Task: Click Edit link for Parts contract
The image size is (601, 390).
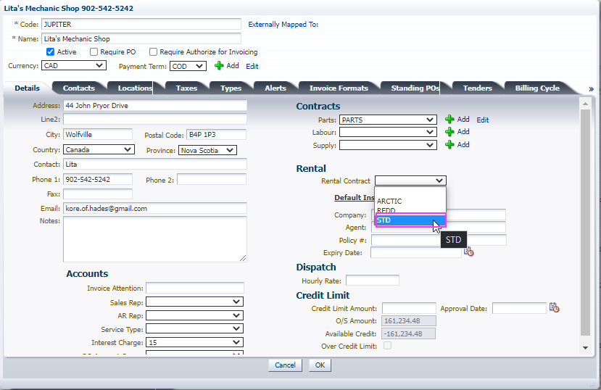Action: (483, 120)
